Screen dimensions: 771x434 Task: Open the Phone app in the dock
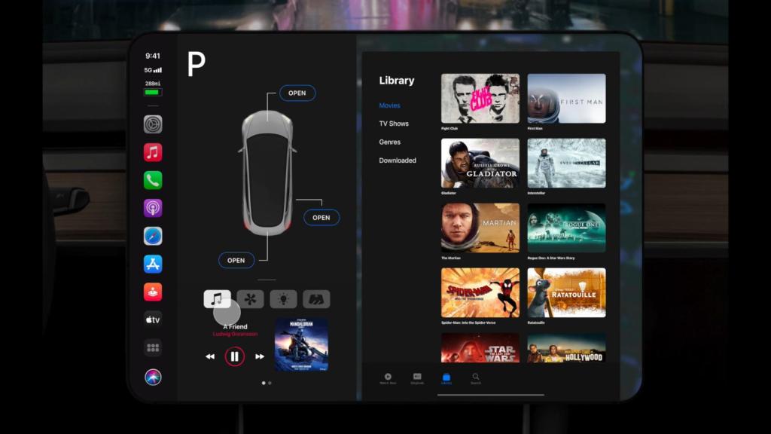151,179
